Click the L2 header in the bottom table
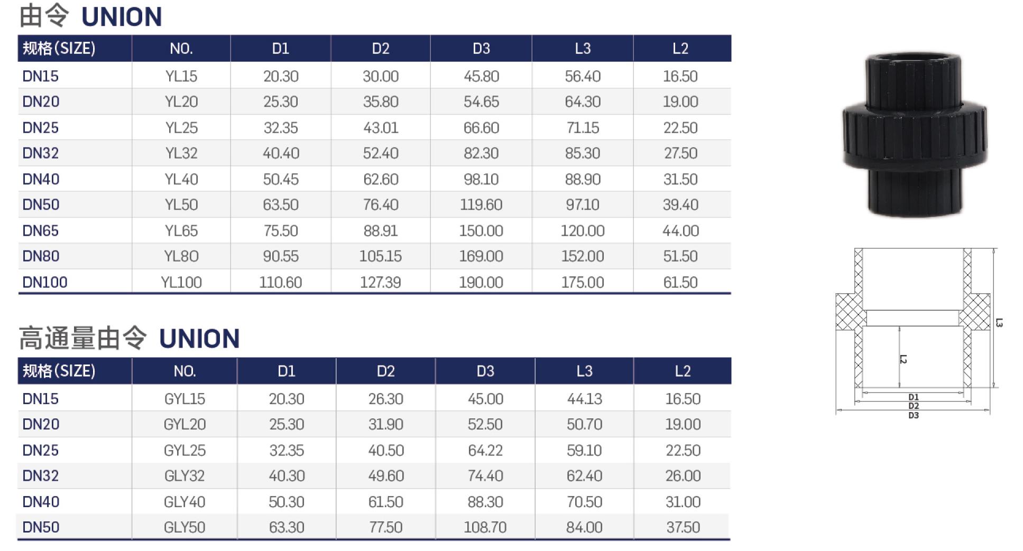 coord(683,371)
